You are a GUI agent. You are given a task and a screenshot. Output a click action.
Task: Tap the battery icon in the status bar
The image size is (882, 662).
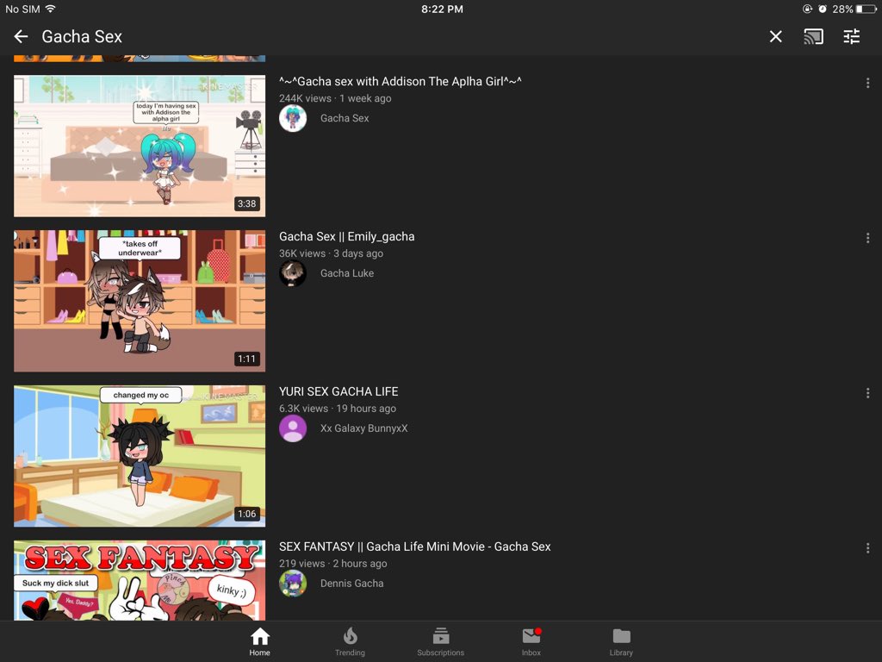866,9
